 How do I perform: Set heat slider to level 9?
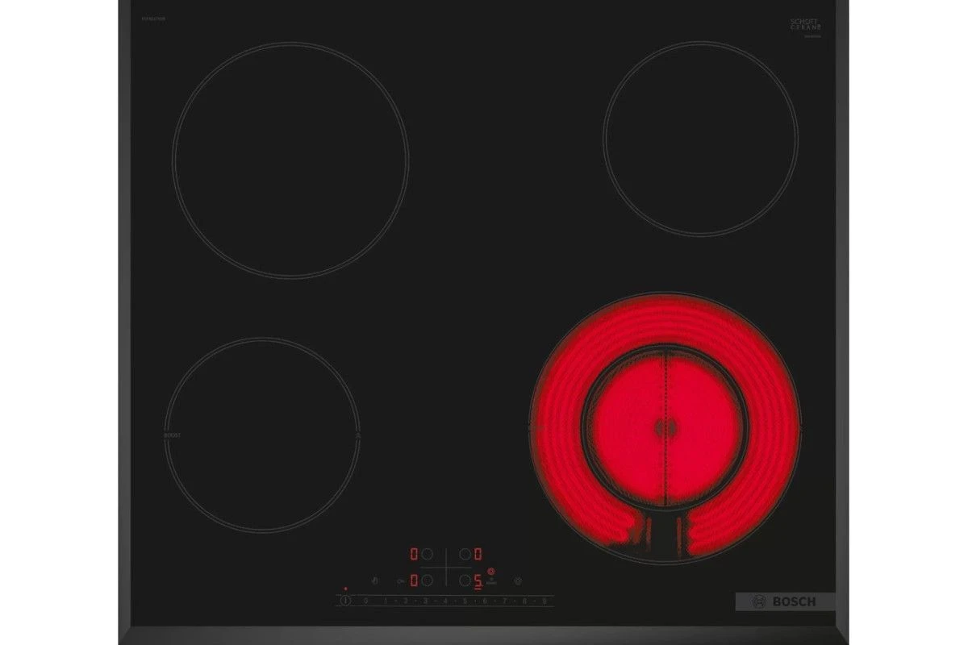tap(544, 601)
